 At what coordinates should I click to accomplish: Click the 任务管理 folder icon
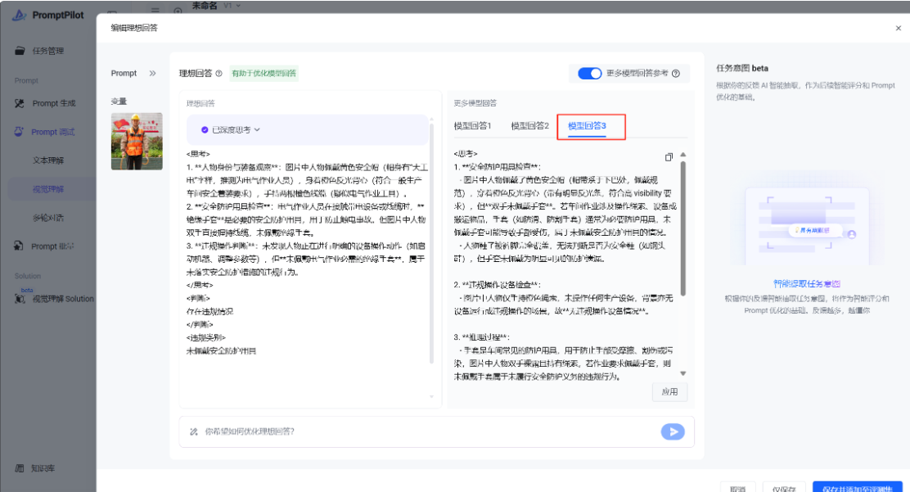pos(20,51)
